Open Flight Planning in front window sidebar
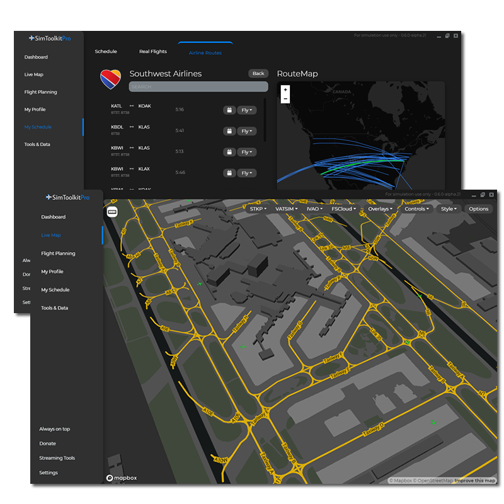The height and width of the screenshot is (504, 504). pos(58,253)
